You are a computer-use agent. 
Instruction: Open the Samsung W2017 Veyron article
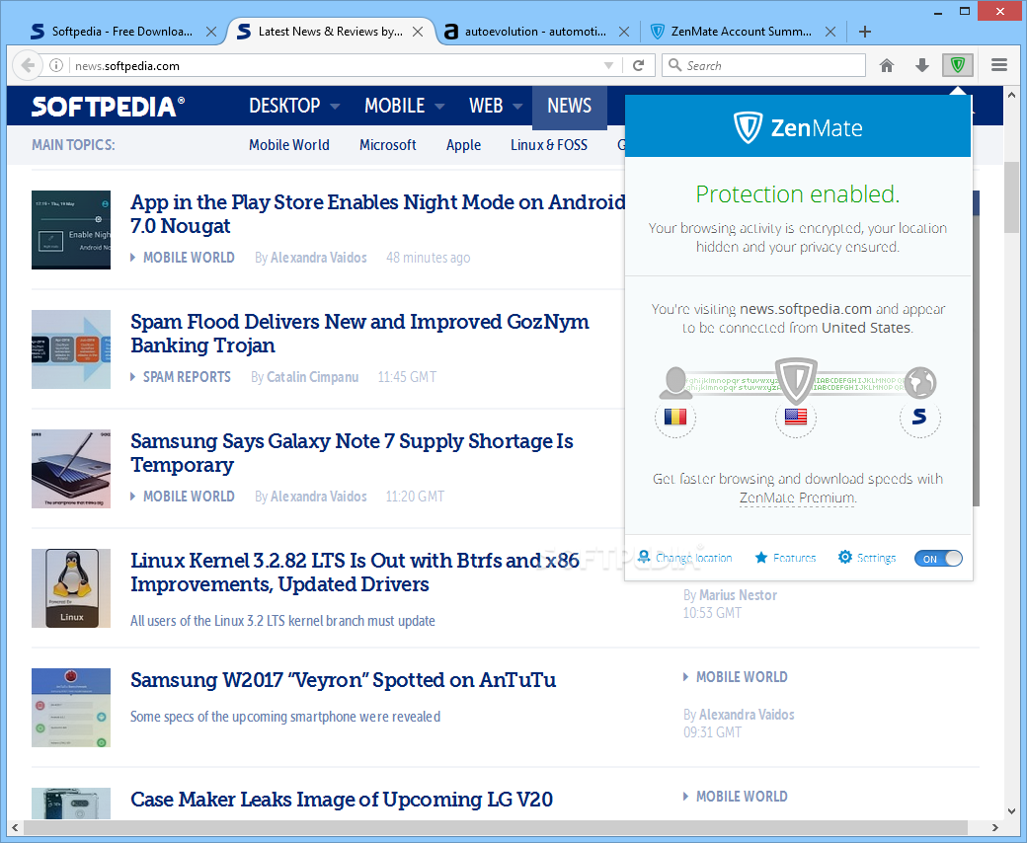344,679
